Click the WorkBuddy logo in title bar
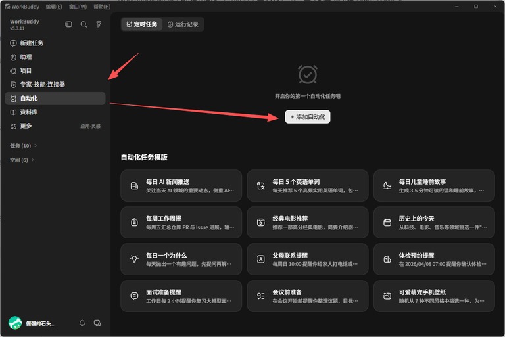The width and height of the screenshot is (505, 337). (x=7, y=7)
